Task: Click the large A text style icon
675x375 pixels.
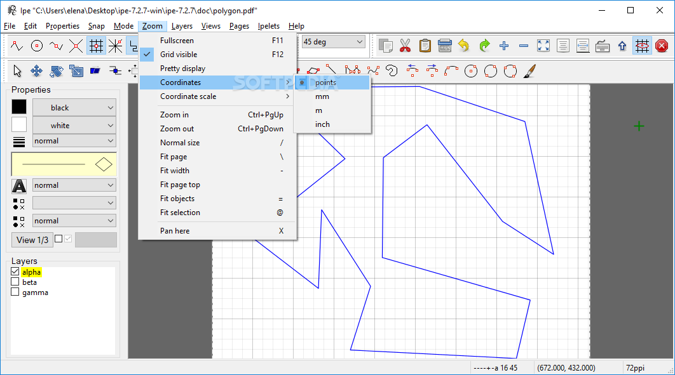Action: pyautogui.click(x=19, y=186)
